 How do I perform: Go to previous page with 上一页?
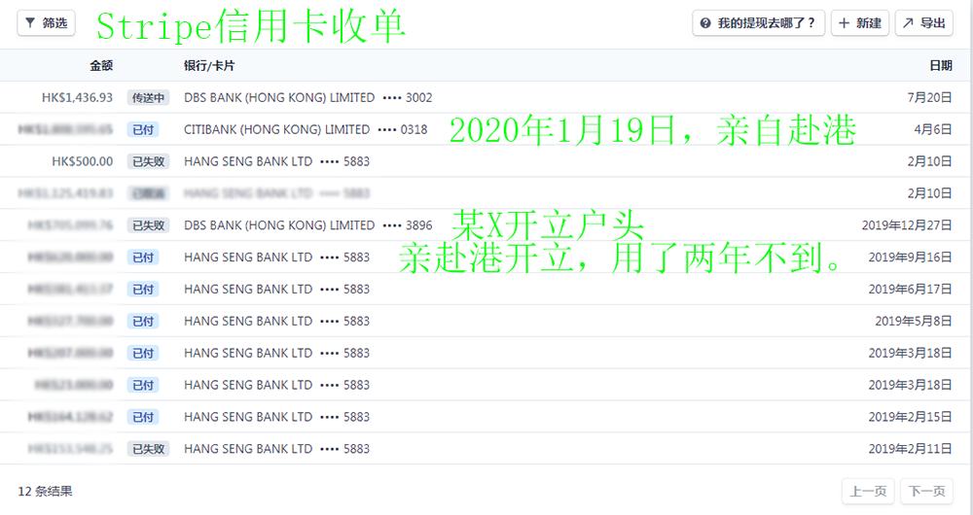point(868,492)
